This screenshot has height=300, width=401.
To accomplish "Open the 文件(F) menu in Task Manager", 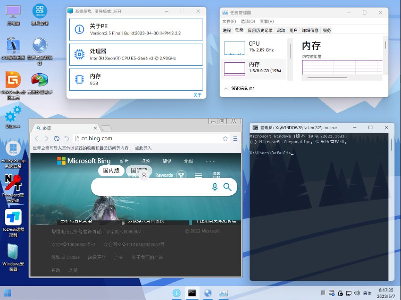I will [x=230, y=21].
